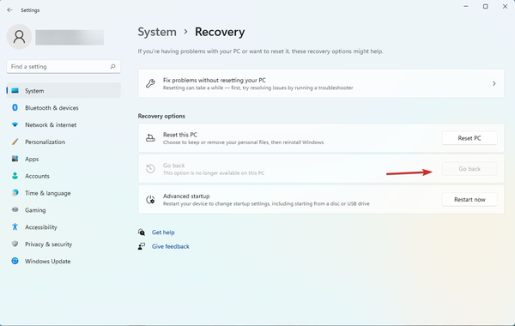Click the Reset PC button
This screenshot has height=326, width=515.
click(x=470, y=138)
